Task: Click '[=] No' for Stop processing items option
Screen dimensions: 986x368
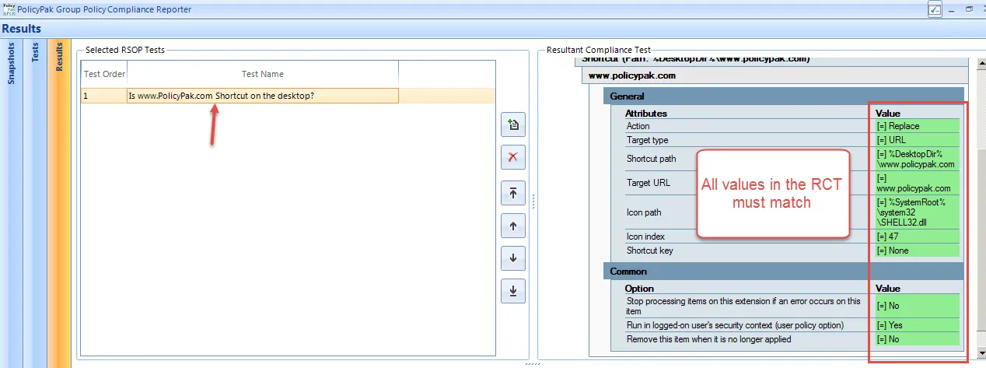Action: (x=917, y=306)
